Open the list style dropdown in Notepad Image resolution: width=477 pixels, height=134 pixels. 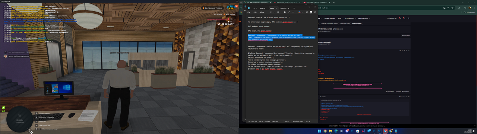(x=279, y=12)
